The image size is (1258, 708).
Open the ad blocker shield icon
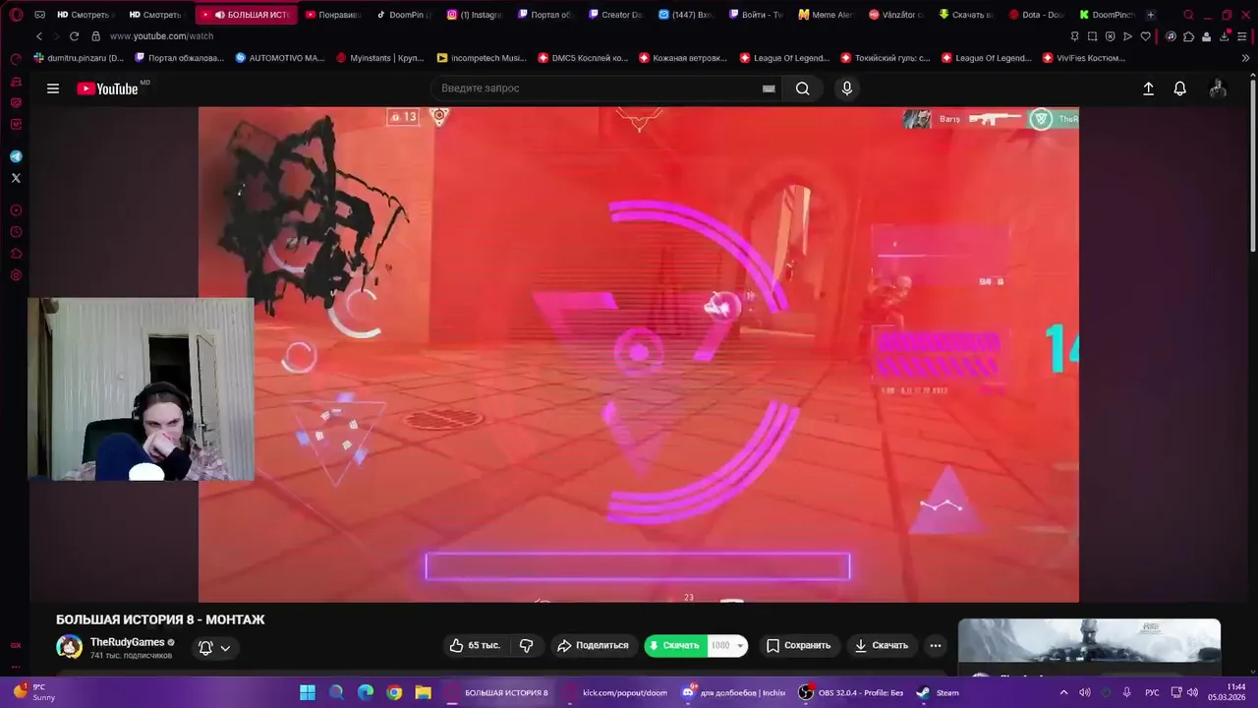1110,36
